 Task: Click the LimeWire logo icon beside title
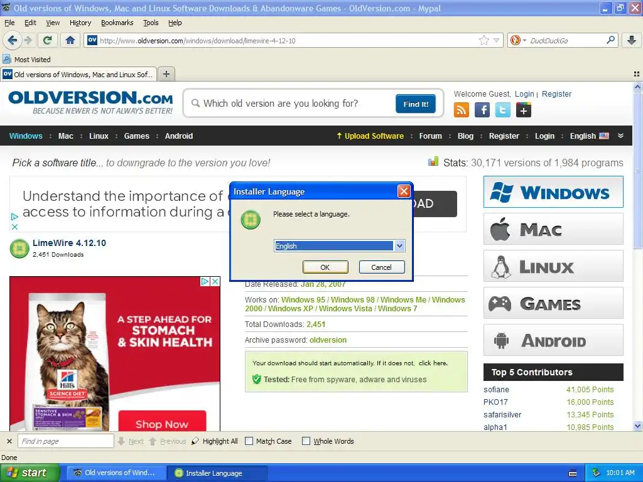click(19, 249)
